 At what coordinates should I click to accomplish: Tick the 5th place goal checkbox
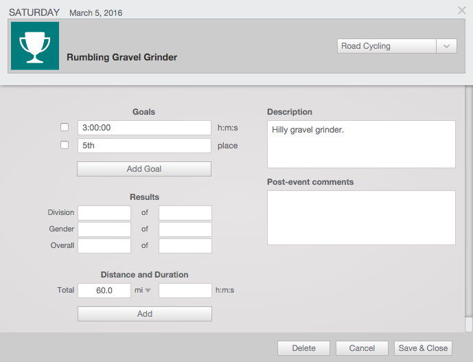65,145
